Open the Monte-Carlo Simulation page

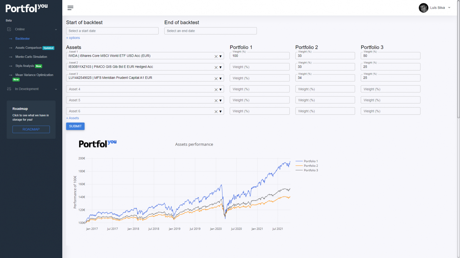click(31, 57)
